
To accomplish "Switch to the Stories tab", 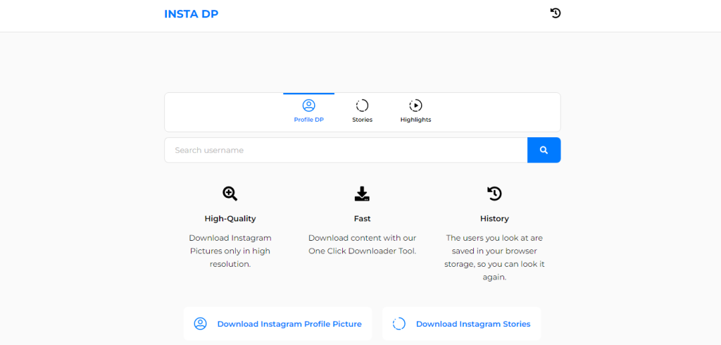I will tap(362, 112).
